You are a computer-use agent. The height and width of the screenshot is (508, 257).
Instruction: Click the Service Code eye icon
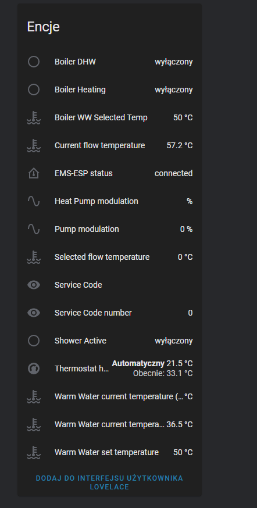(x=34, y=285)
